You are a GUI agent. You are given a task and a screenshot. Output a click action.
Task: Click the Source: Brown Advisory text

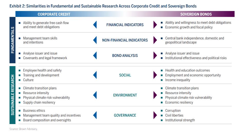pyautogui.click(x=24, y=129)
